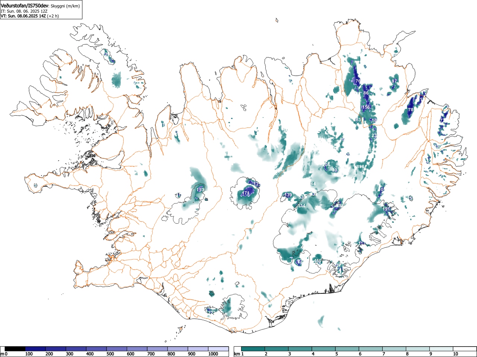Select the VT: Sun. 08.06.2025 14Z line
477x357 pixels.
click(23, 16)
